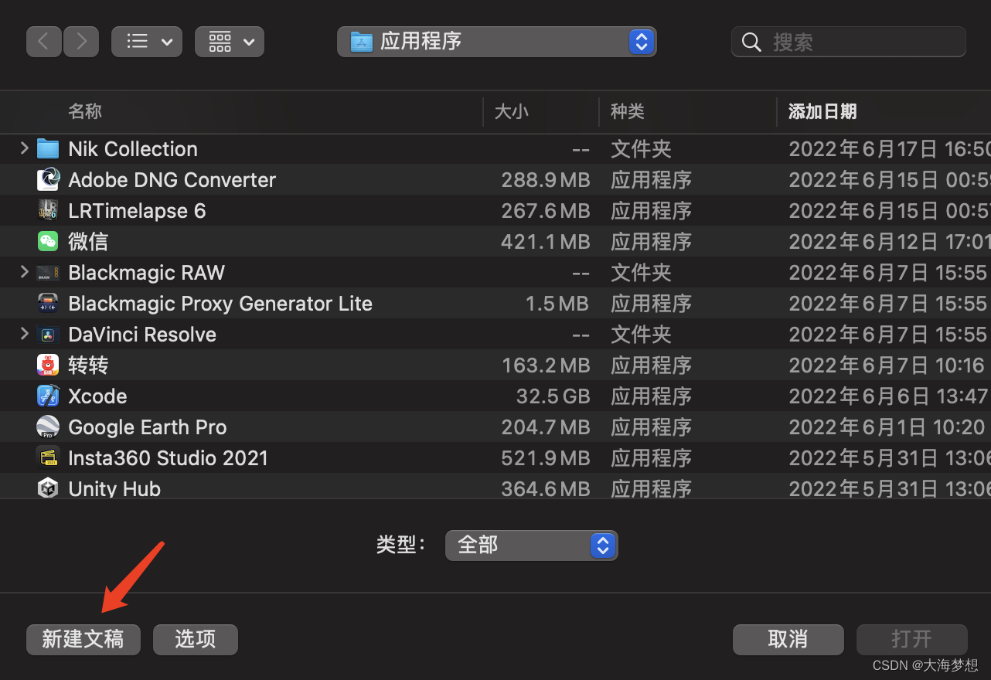This screenshot has height=680, width=991.
Task: Click the 1.5 MB size value
Action: pyautogui.click(x=557, y=304)
